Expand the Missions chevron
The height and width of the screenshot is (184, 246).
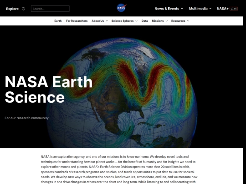[x=166, y=21]
